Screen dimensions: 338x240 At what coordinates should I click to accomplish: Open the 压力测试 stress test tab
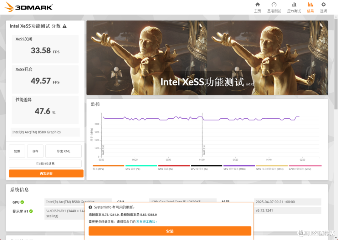[x=294, y=8]
